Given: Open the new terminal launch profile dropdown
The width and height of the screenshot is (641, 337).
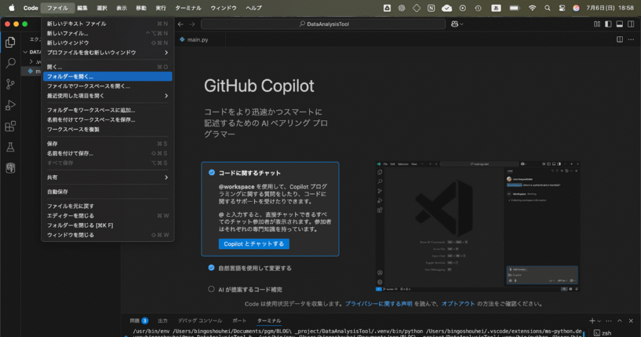Looking at the screenshot, I should pos(599,321).
